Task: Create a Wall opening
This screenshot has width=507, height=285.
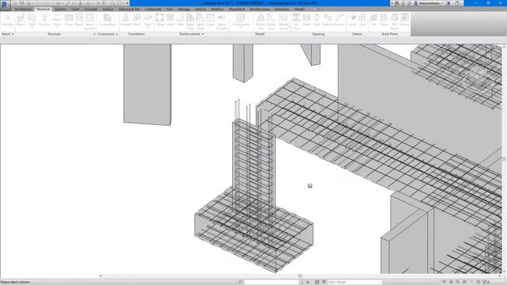Action: (x=317, y=20)
